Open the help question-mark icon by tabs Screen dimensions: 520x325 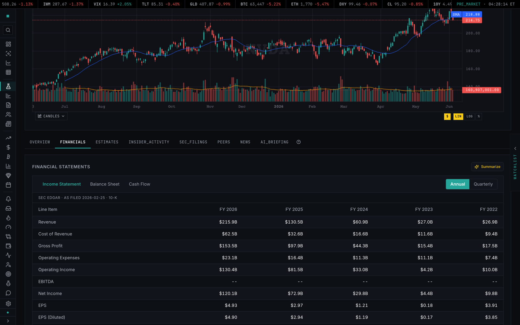pos(299,142)
